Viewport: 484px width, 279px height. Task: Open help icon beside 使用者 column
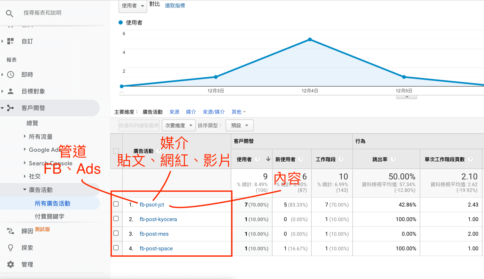click(x=257, y=159)
